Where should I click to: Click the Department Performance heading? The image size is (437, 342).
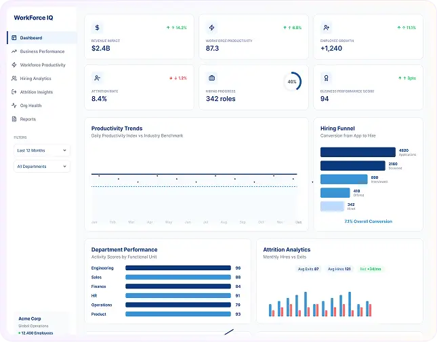tap(124, 249)
